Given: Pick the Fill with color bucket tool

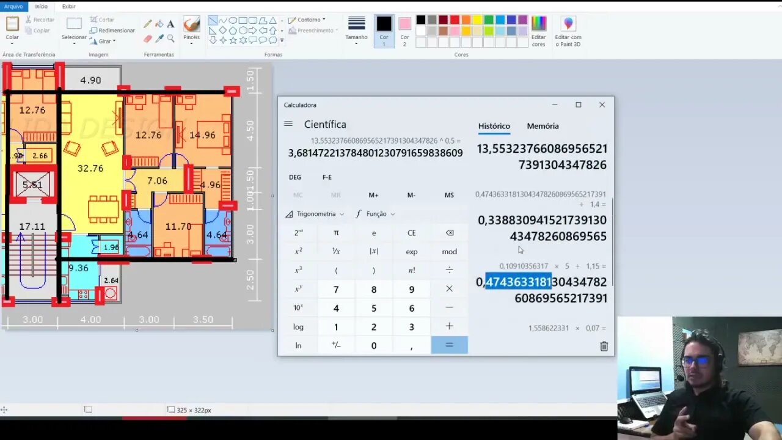Looking at the screenshot, I should click(x=159, y=24).
